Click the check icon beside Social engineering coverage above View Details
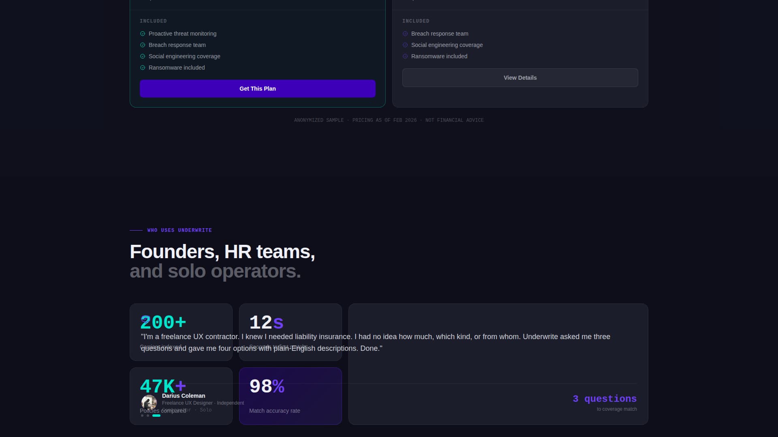The height and width of the screenshot is (437, 778). [x=405, y=45]
